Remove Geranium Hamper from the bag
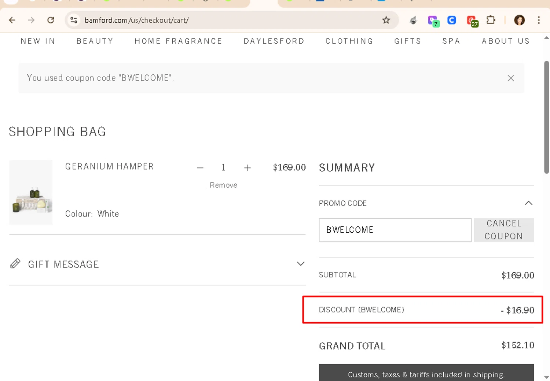This screenshot has width=550, height=381. (x=223, y=185)
